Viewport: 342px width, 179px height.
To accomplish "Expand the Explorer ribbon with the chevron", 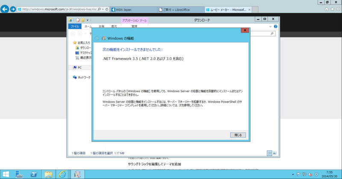I will click(x=270, y=26).
